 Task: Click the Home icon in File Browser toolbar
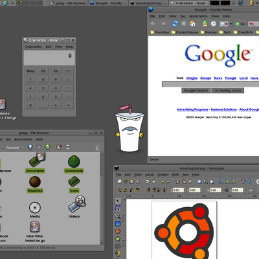pos(59,147)
